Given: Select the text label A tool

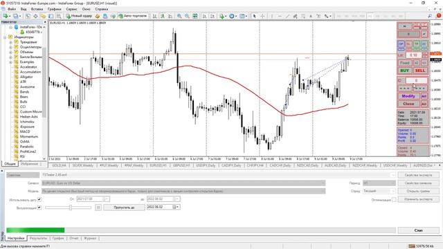Looking at the screenshot, I should click(311, 16).
